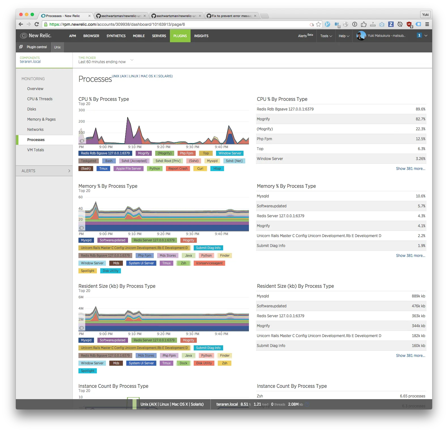The height and width of the screenshot is (432, 448).
Task: Toggle Htop series in CPU legend
Action: point(217,169)
